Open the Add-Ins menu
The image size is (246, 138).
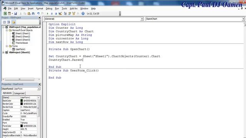73,8
